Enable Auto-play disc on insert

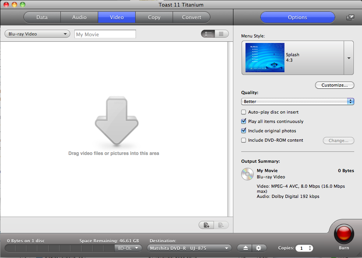(x=244, y=112)
